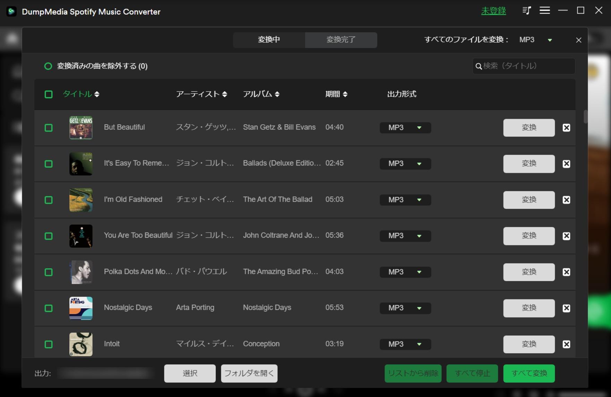
Task: Open MP3 dropdown for Nostalgic Days
Action: [x=405, y=308]
